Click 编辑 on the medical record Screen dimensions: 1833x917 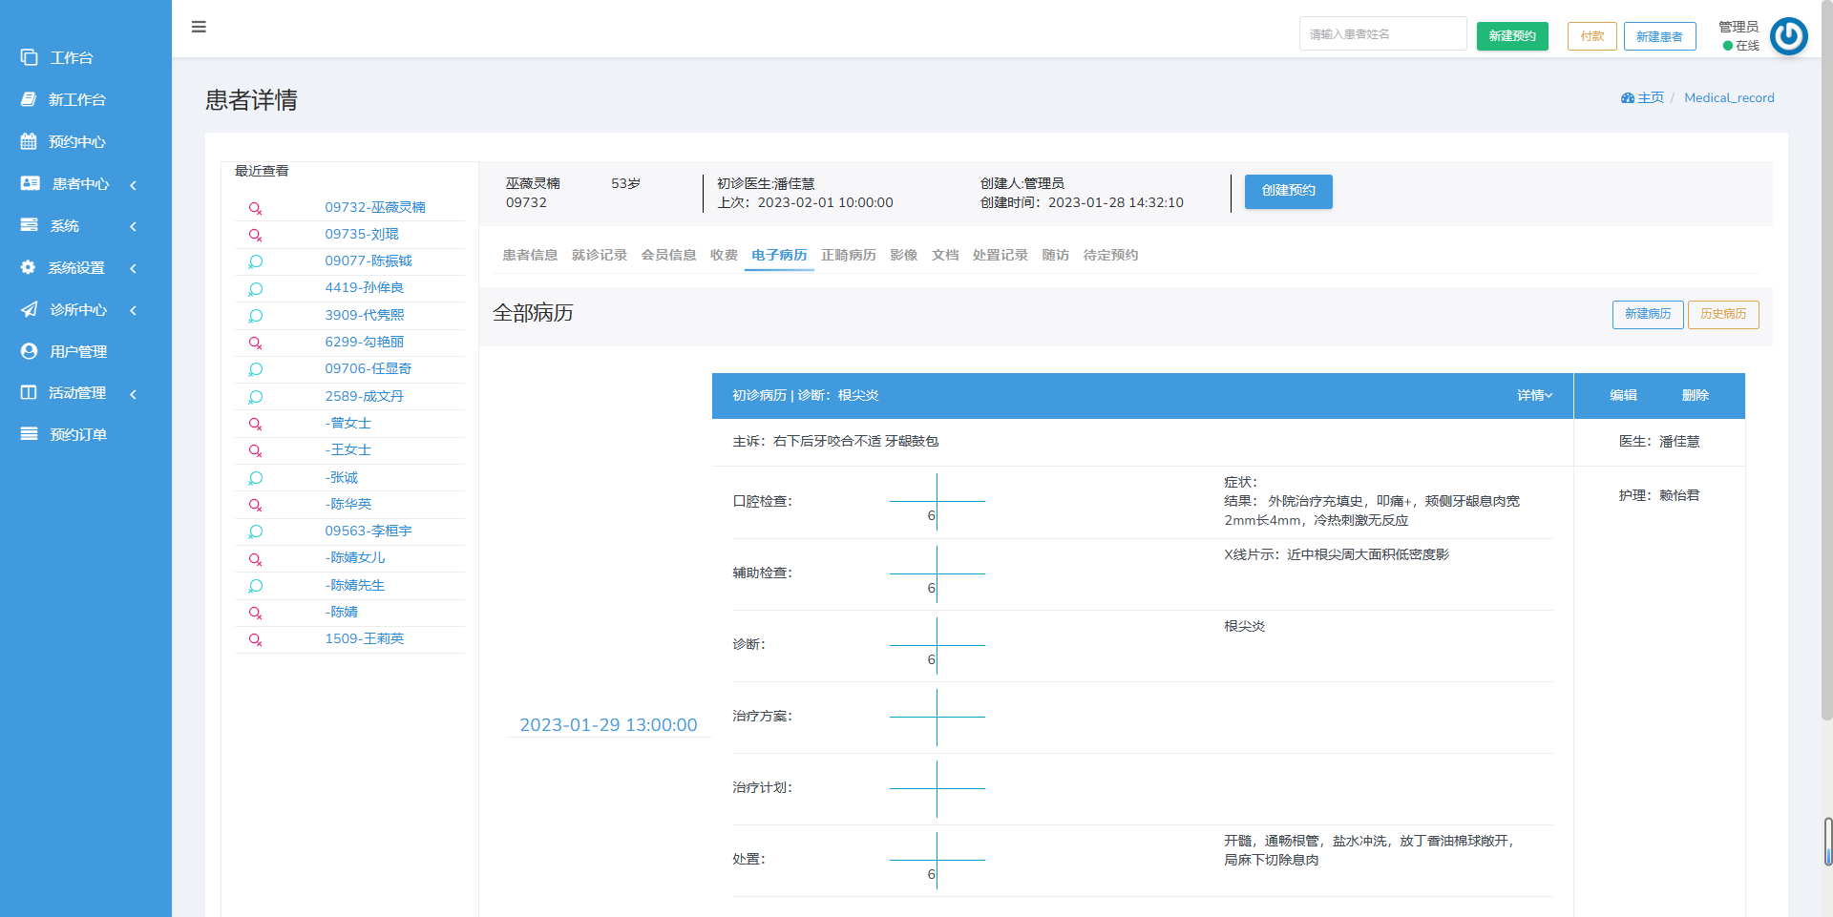tap(1623, 395)
